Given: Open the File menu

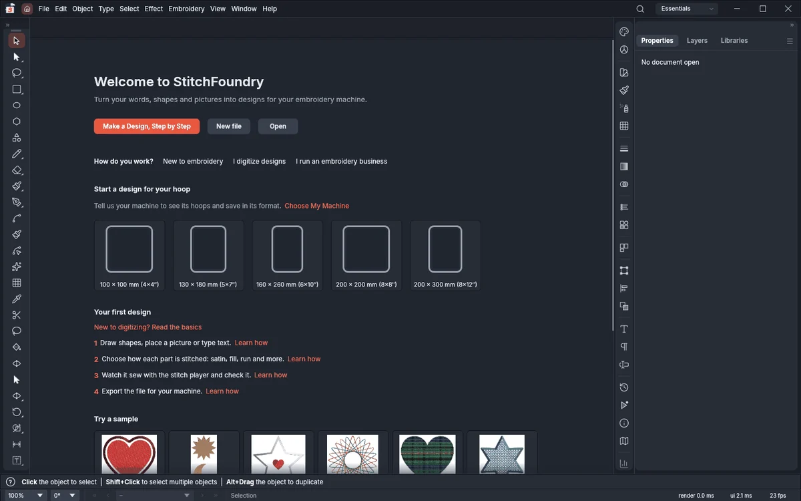Looking at the screenshot, I should click(x=43, y=9).
